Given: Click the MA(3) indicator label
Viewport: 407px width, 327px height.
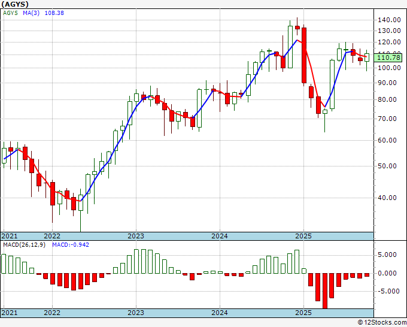Looking at the screenshot, I should (31, 13).
